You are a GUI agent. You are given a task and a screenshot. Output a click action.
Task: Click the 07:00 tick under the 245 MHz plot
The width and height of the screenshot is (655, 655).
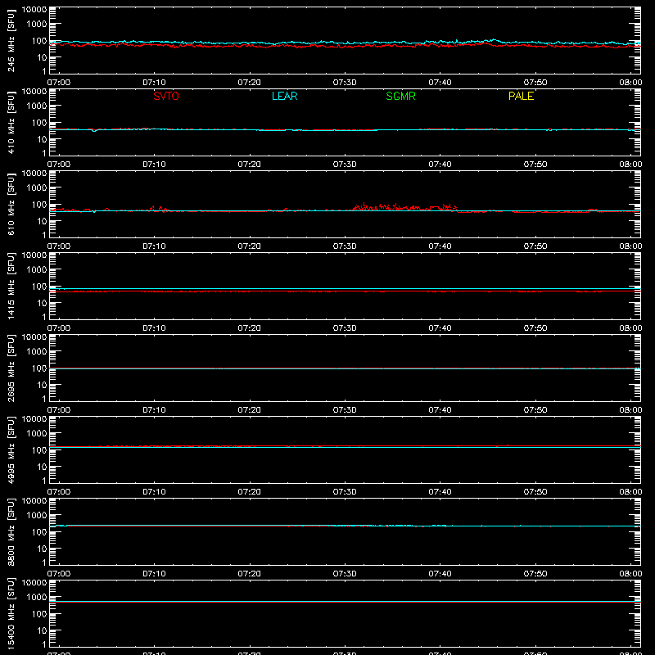pos(59,83)
